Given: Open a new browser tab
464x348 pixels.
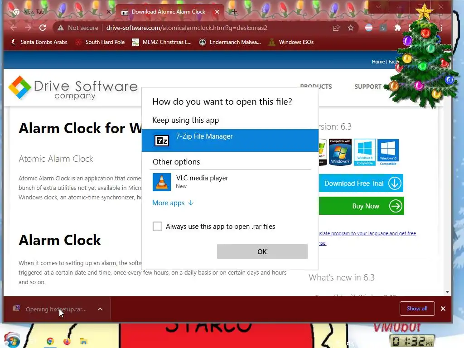Looking at the screenshot, I should point(234,12).
